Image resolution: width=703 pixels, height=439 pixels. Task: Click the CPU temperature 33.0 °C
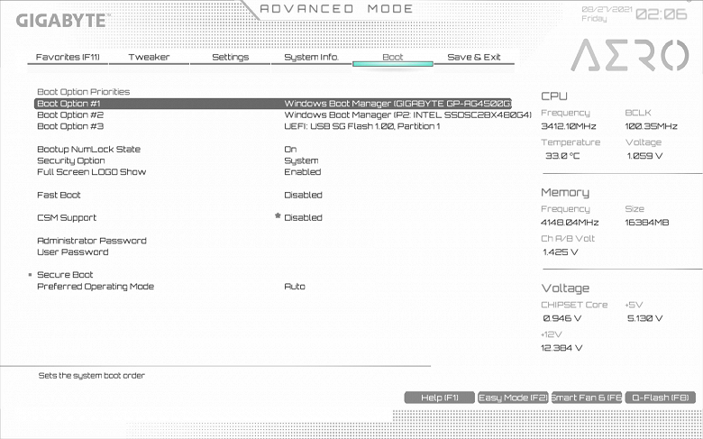tap(562, 156)
